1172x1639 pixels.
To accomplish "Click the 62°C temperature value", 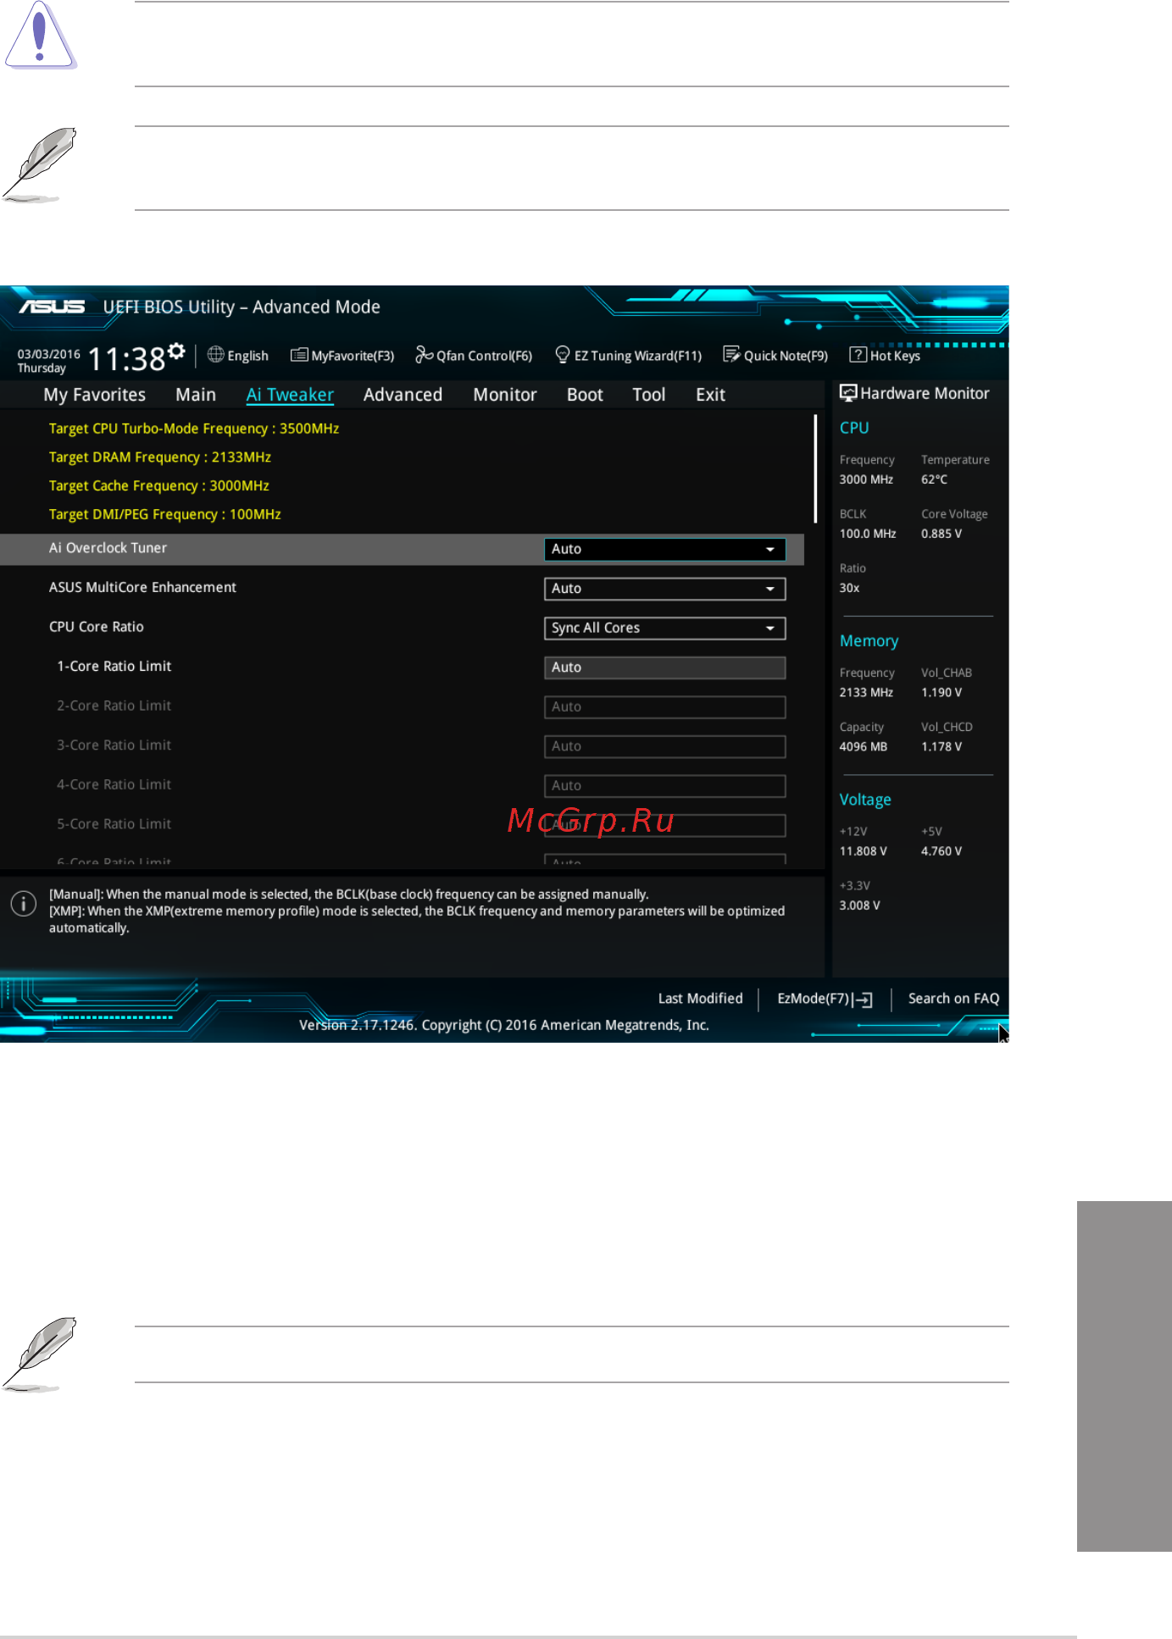I will point(934,479).
